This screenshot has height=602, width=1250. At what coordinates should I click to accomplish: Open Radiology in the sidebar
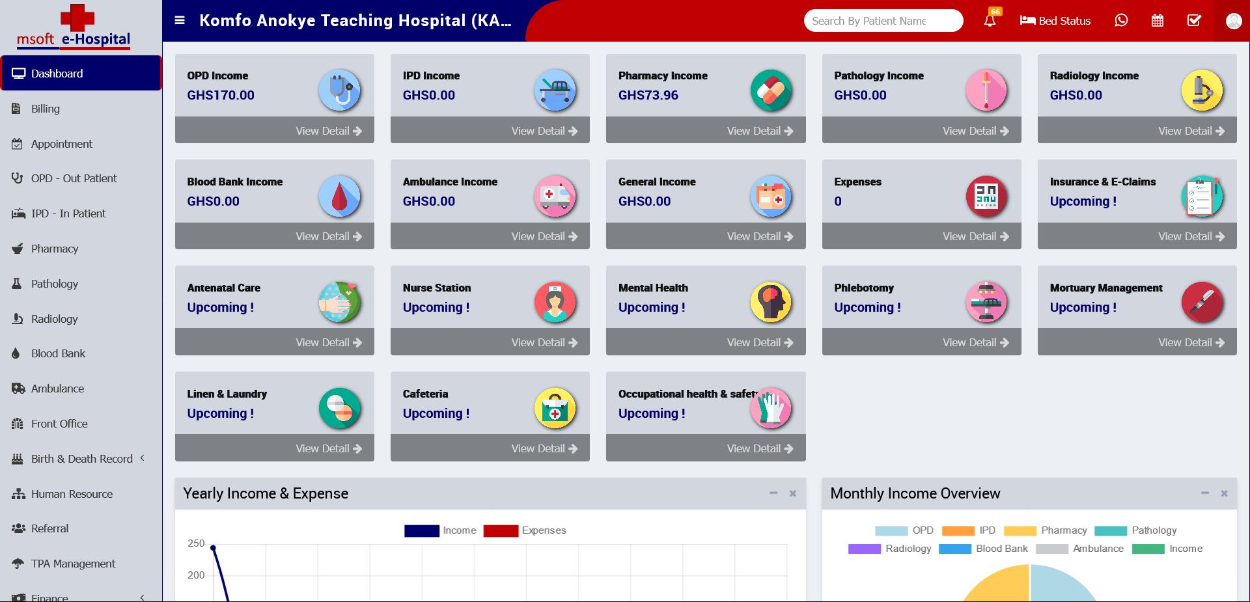[81, 319]
